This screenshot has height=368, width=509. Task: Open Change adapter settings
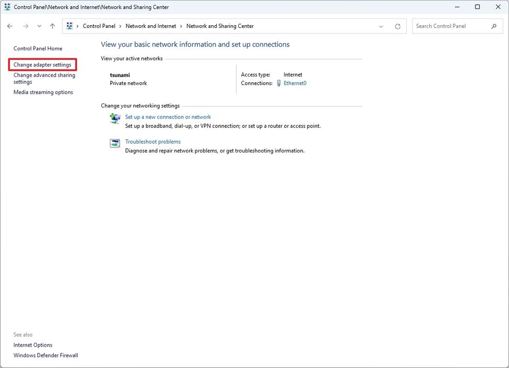coord(42,64)
